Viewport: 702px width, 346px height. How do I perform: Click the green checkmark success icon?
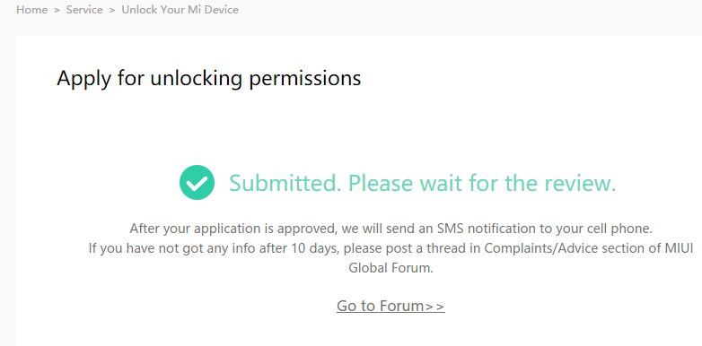(x=197, y=182)
